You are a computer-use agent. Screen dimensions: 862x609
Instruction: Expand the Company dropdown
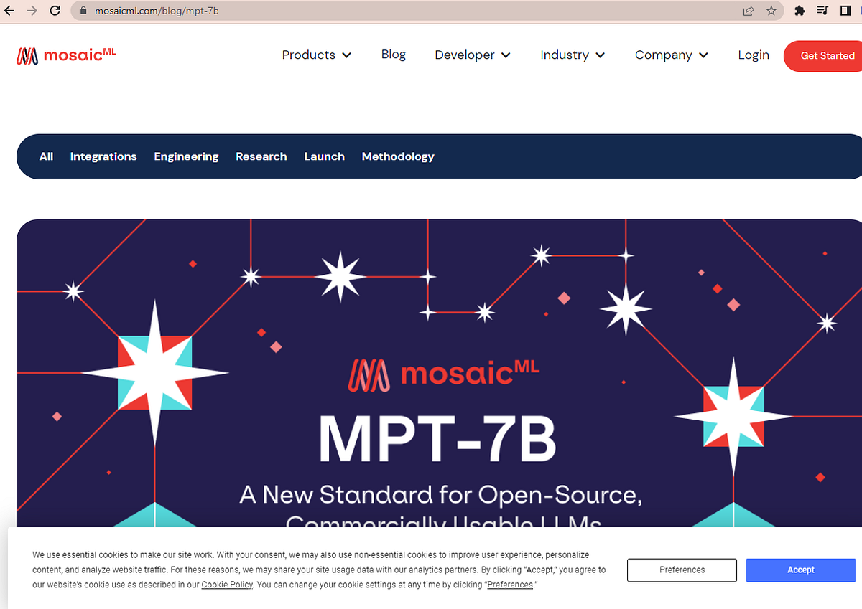pos(671,55)
